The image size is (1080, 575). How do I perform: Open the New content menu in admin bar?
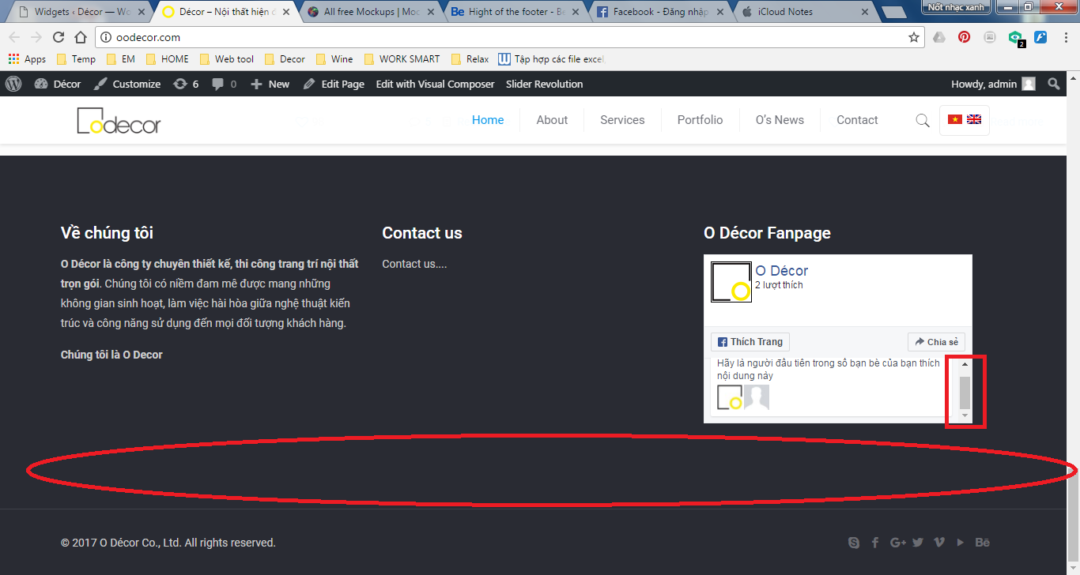pyautogui.click(x=270, y=84)
